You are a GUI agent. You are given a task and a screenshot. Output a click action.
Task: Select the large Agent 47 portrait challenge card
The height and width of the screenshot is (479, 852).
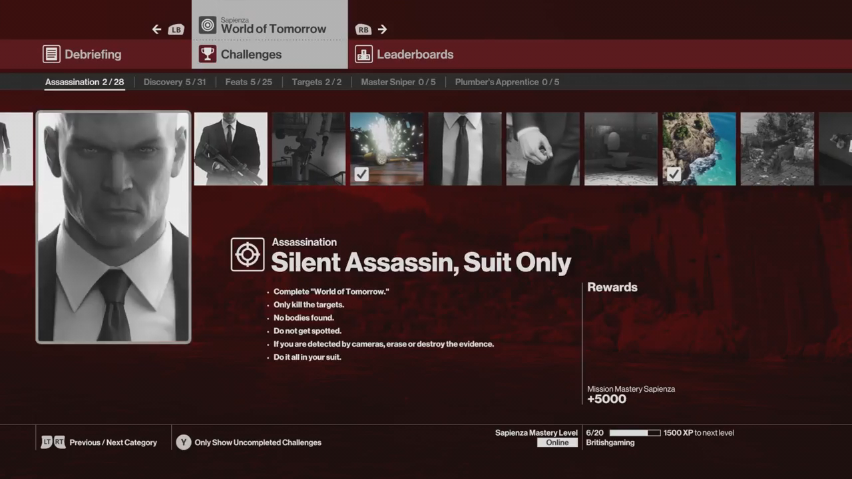coord(113,227)
